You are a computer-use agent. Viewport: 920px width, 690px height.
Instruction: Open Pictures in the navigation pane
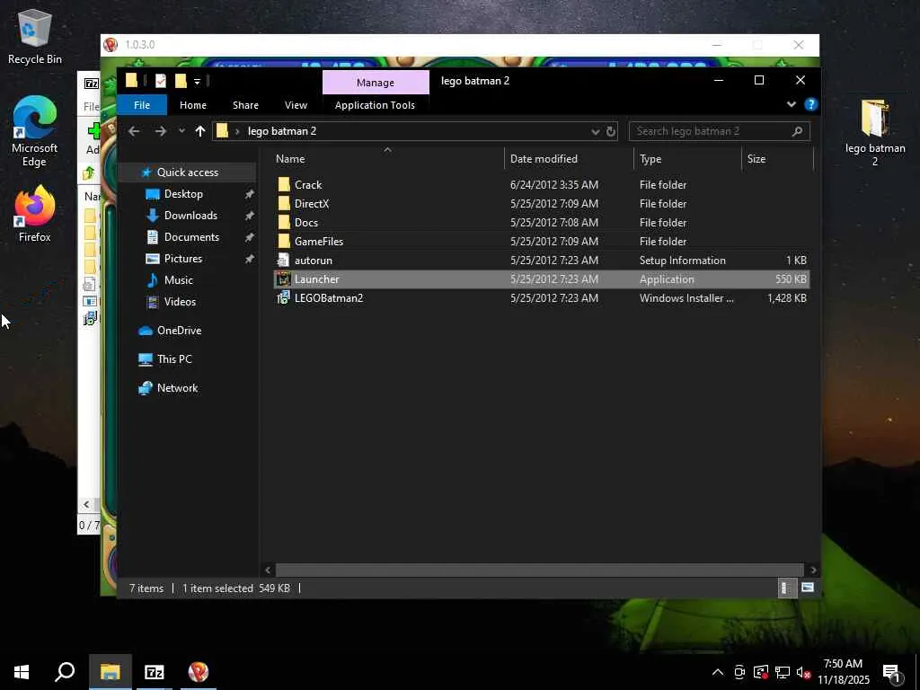tap(183, 259)
